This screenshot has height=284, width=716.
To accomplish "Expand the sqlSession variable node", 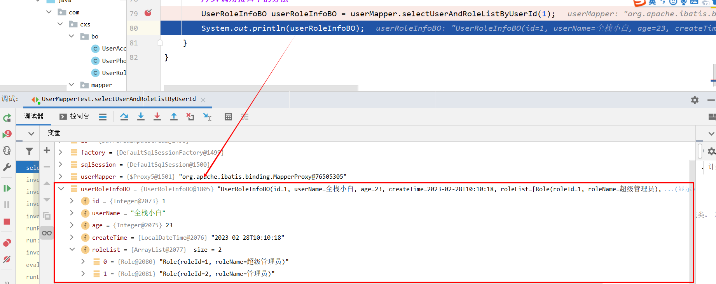I will click(61, 164).
